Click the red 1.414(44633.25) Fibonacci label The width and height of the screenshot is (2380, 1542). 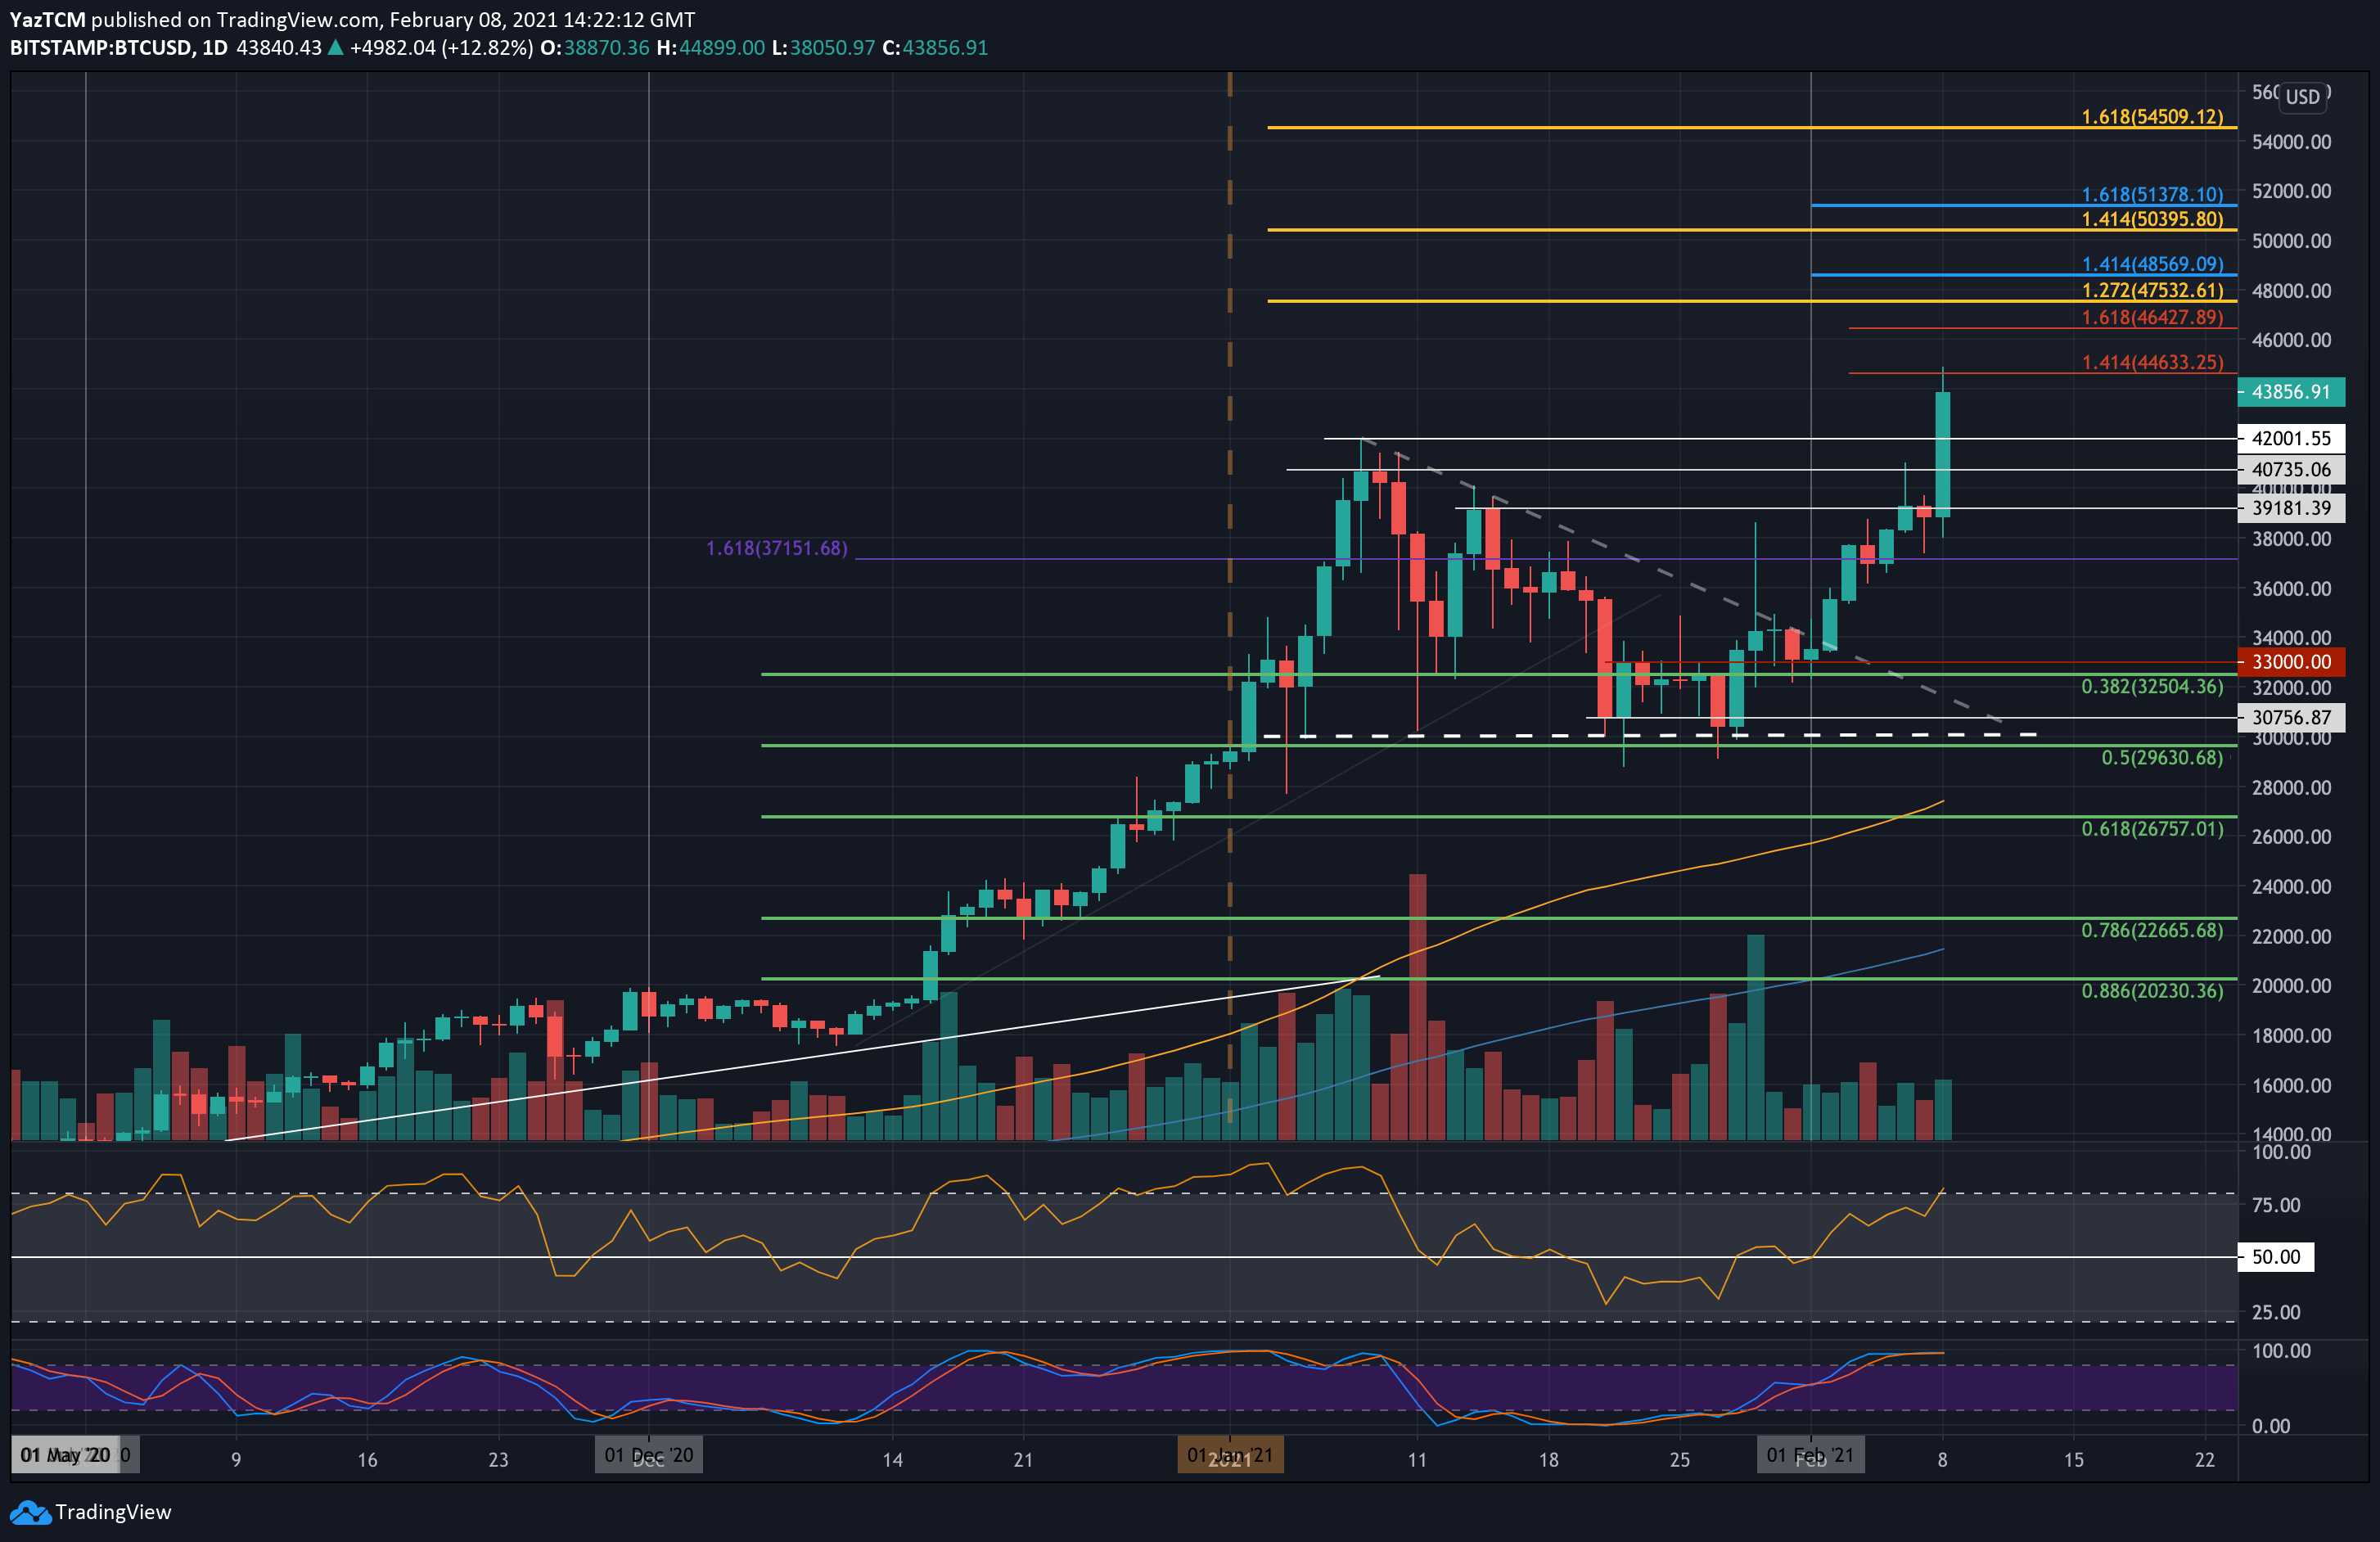click(2152, 362)
